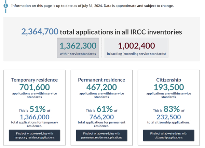This screenshot has width=205, height=148.
Task: Click the Temporary residence heading
Action: click(35, 80)
